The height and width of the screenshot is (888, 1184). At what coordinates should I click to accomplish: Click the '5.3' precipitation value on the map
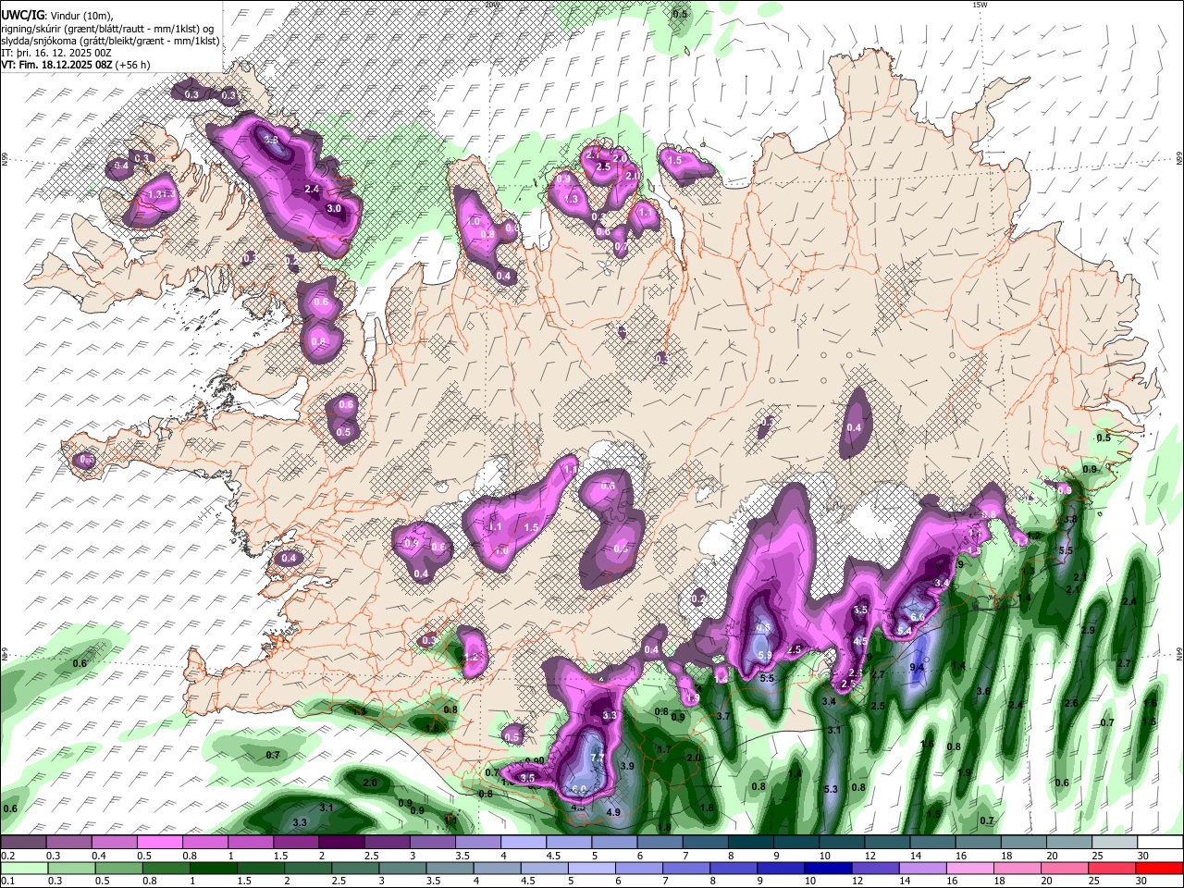pos(831,789)
